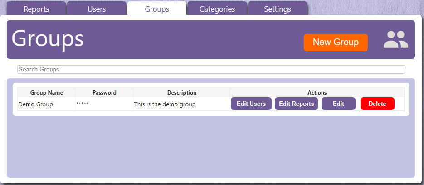Screen dimensions: 424x185
Task: Click the Password column header
Action: pyautogui.click(x=104, y=92)
